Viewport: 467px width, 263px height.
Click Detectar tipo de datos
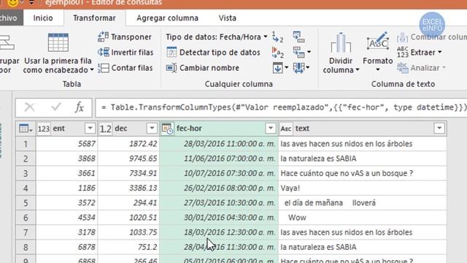click(x=213, y=53)
